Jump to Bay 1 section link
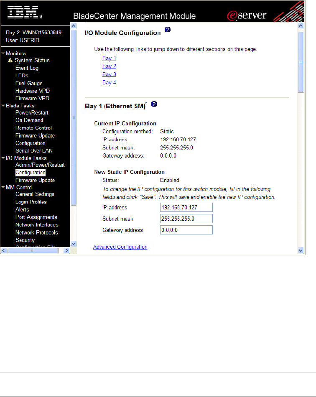The width and height of the screenshot is (316, 397). (x=109, y=58)
